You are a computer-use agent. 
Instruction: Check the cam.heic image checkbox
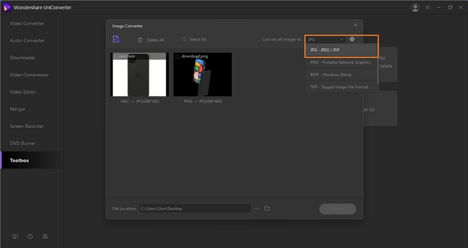[115, 56]
